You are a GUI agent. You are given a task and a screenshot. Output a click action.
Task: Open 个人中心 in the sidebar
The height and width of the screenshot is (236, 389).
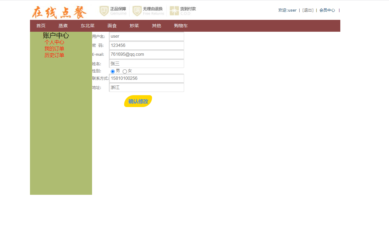pos(54,42)
